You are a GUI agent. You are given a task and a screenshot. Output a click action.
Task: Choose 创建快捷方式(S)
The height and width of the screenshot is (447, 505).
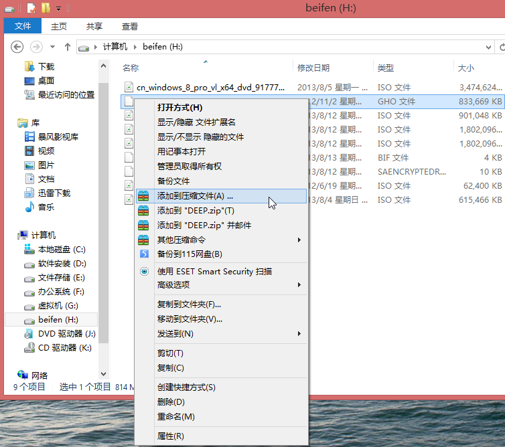coord(221,387)
